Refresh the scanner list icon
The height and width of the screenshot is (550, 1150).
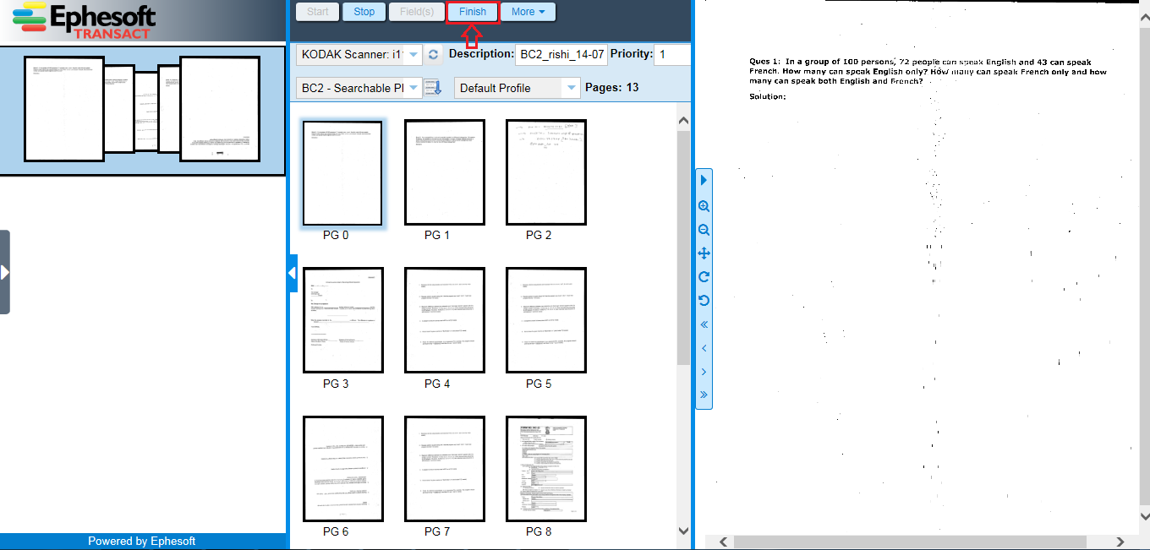tap(434, 55)
